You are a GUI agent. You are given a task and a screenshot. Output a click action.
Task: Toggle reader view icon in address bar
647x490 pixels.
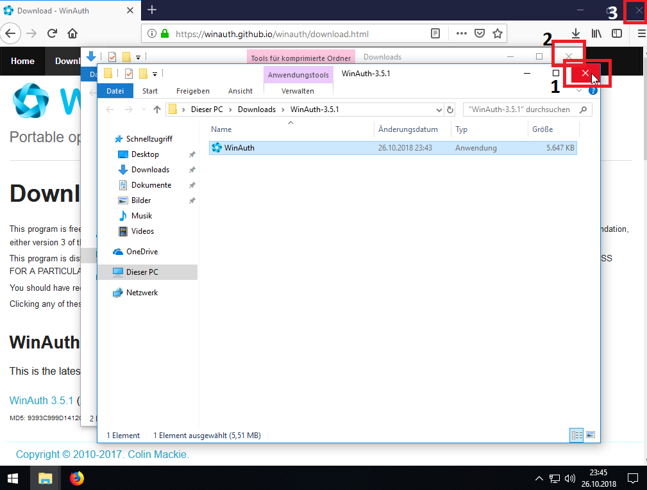tap(435, 33)
